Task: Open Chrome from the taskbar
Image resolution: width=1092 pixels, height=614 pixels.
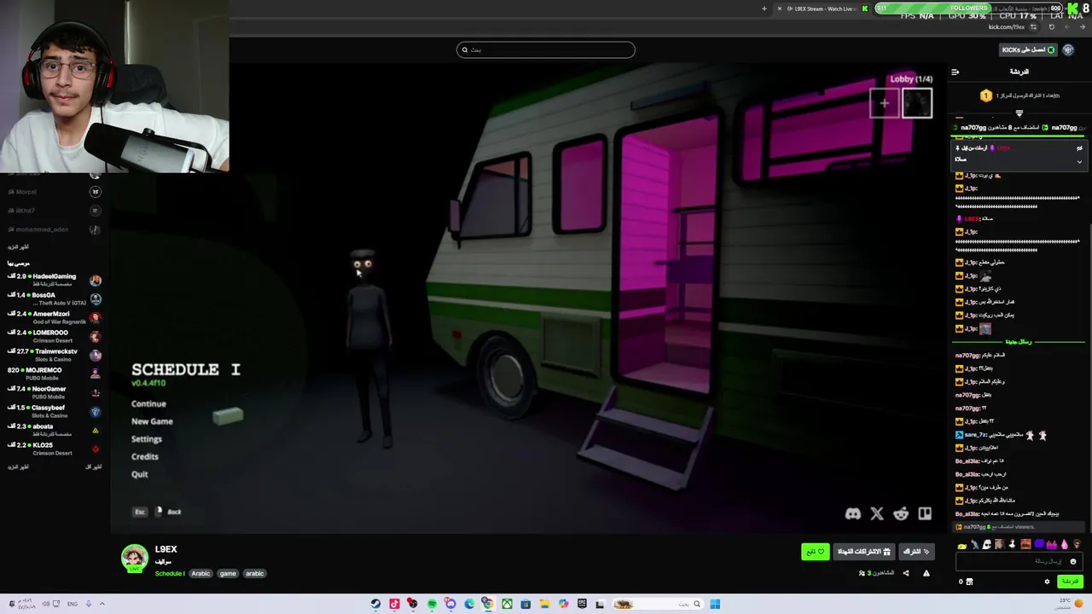Action: 488,604
